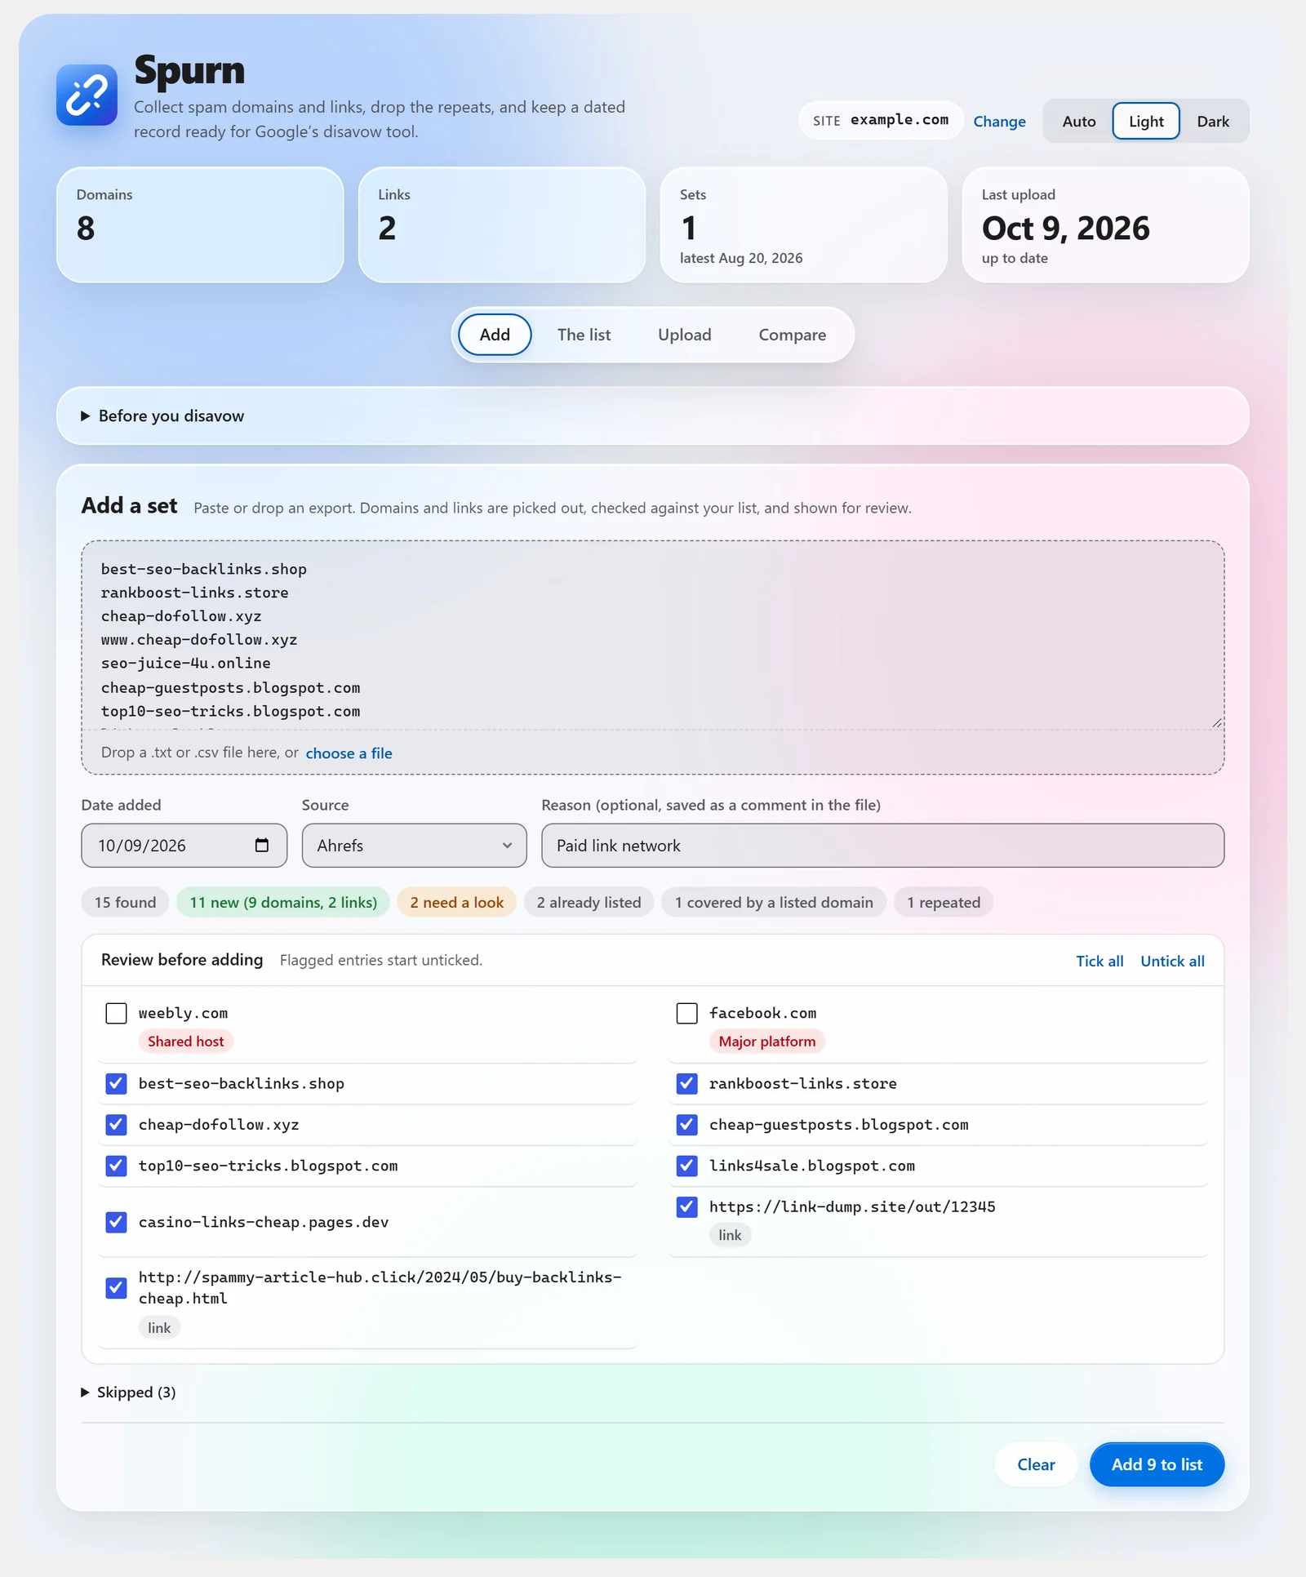Click '1 covered by a listed domain' chip
The width and height of the screenshot is (1306, 1577).
pyautogui.click(x=773, y=902)
